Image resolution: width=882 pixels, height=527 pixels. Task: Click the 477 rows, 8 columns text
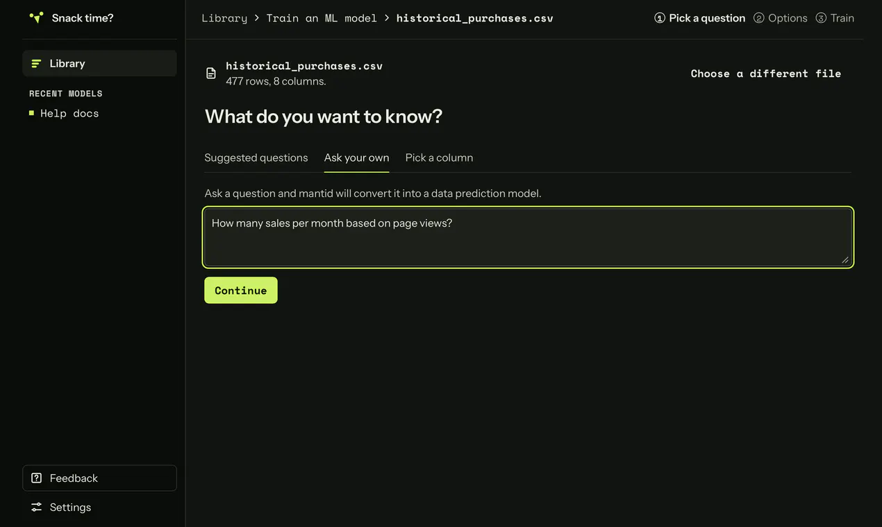[x=276, y=81]
